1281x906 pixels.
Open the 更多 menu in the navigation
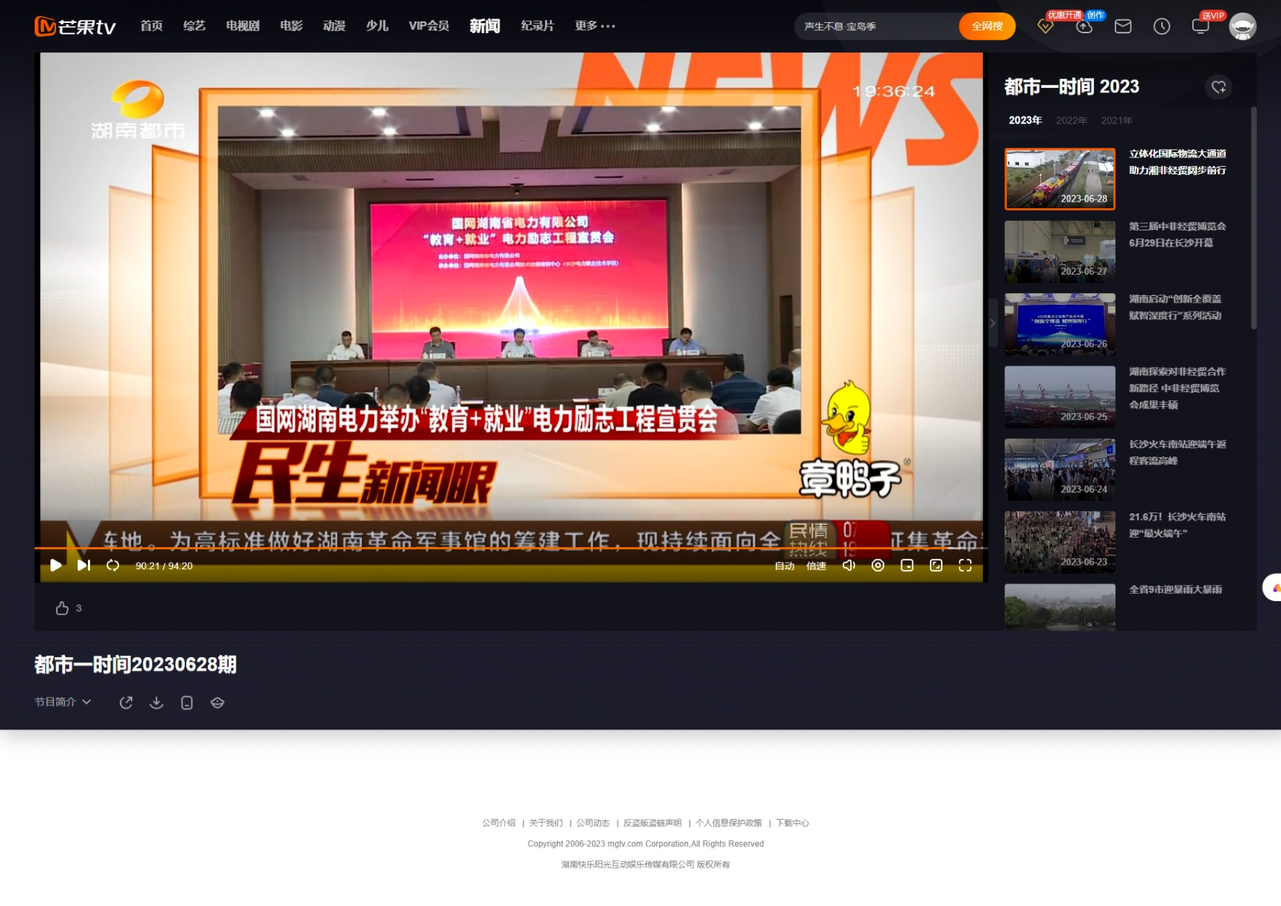coord(594,26)
